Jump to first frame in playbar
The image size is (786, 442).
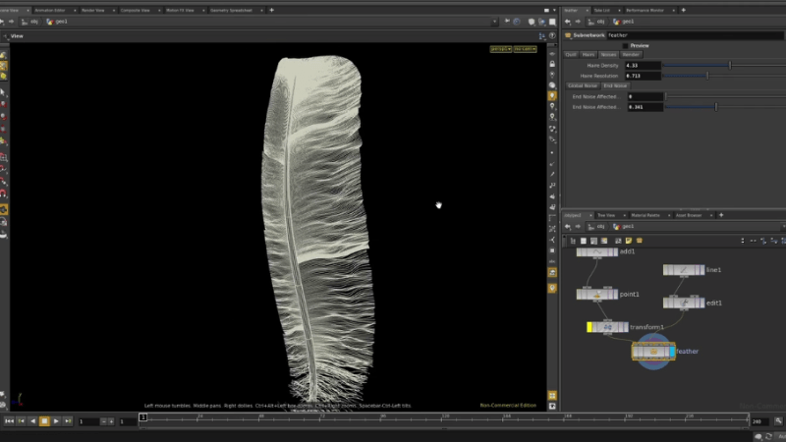pos(9,421)
